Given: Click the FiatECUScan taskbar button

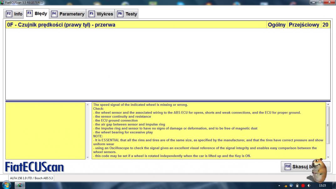Looking at the screenshot, I should (x=20, y=185).
